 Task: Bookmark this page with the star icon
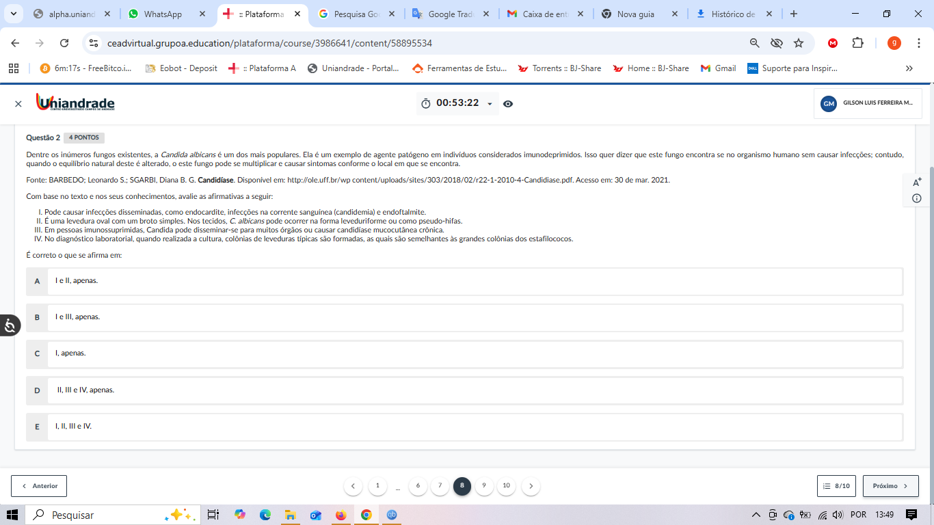pos(798,43)
